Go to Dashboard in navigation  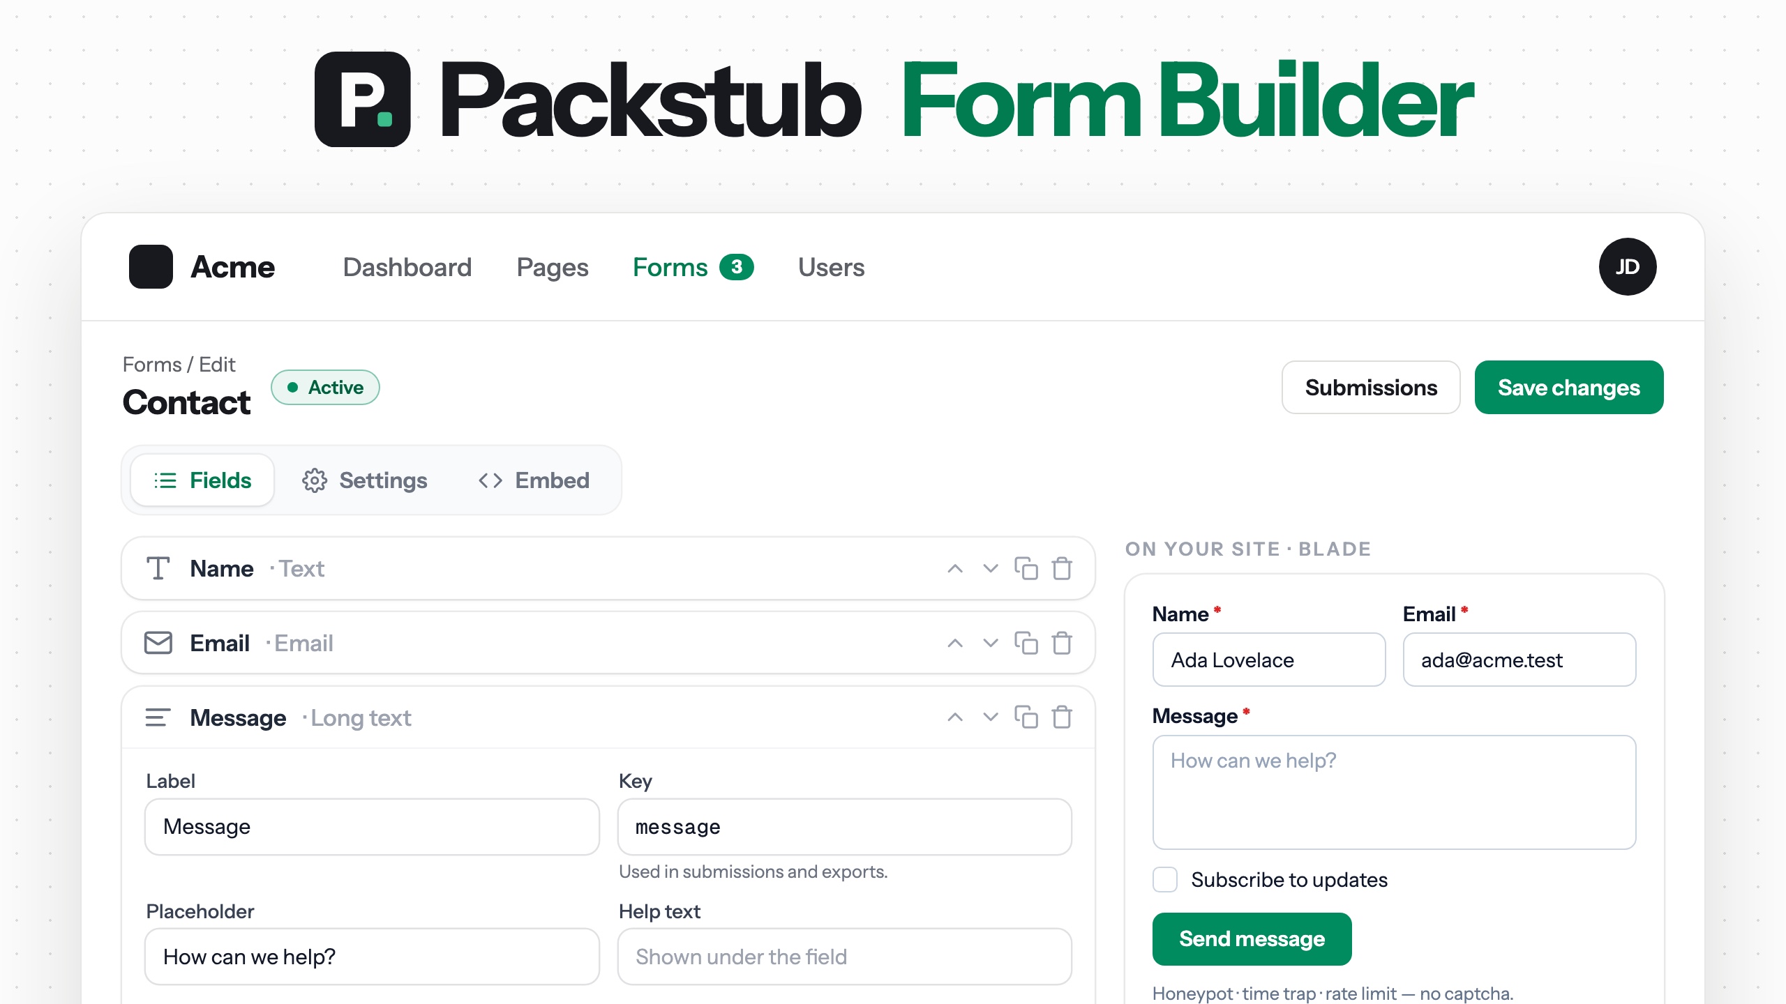tap(407, 267)
